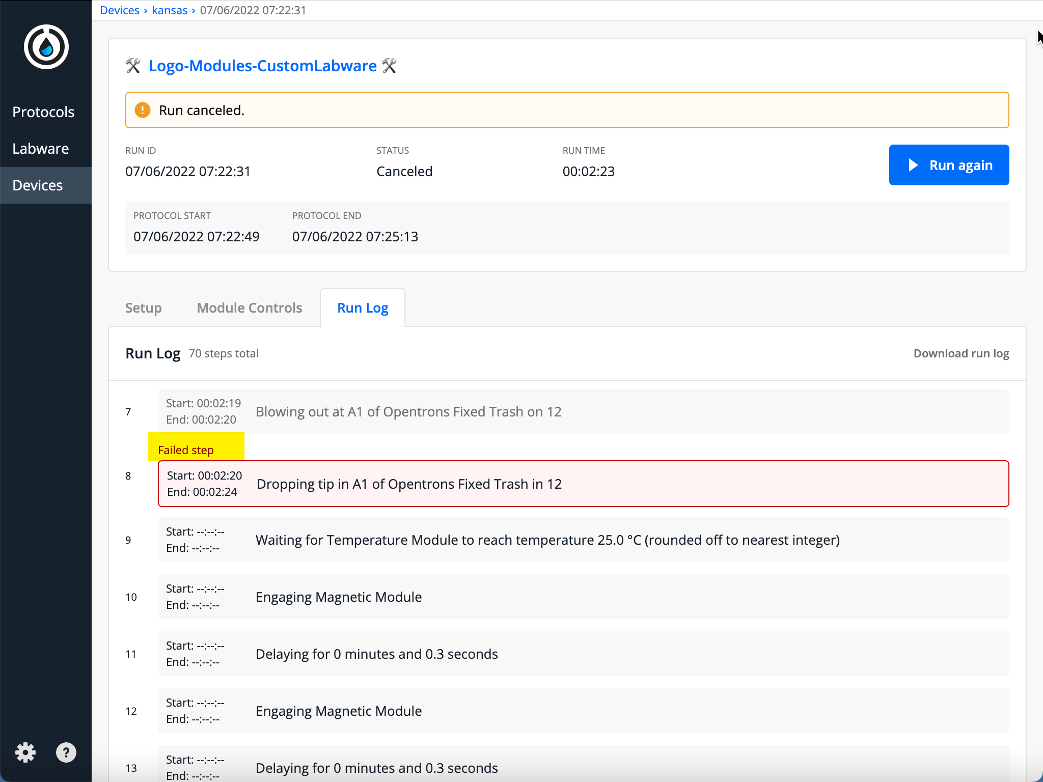Click the Opentrons logo icon

coord(45,46)
